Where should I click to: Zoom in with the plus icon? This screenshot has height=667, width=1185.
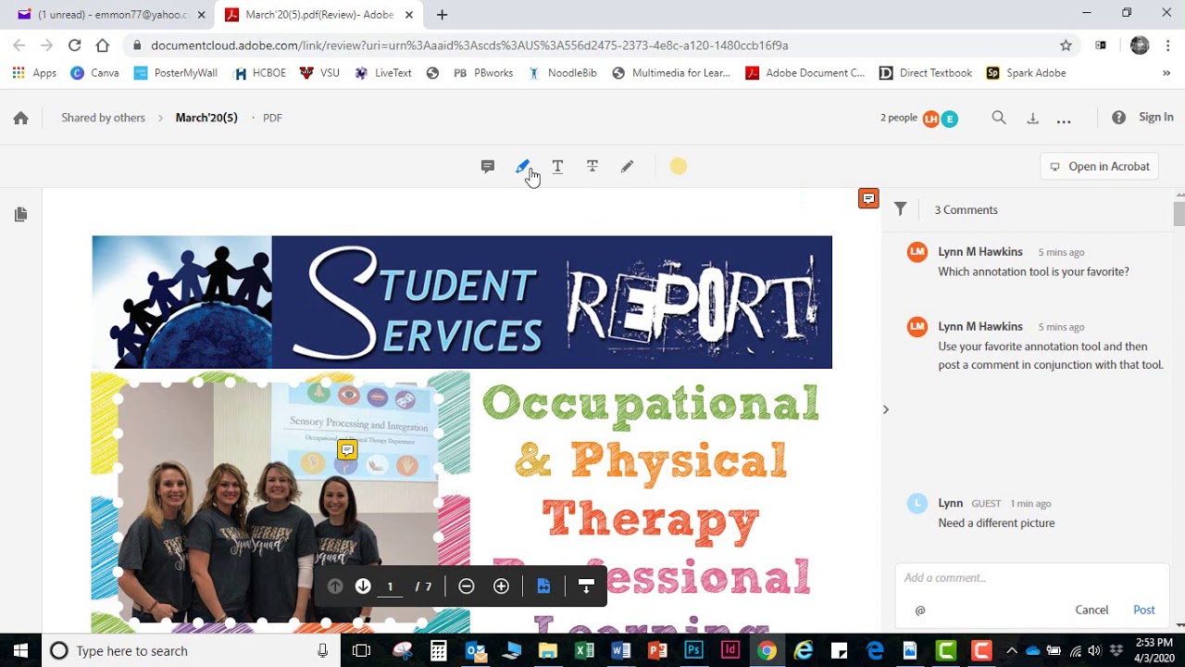click(x=501, y=586)
